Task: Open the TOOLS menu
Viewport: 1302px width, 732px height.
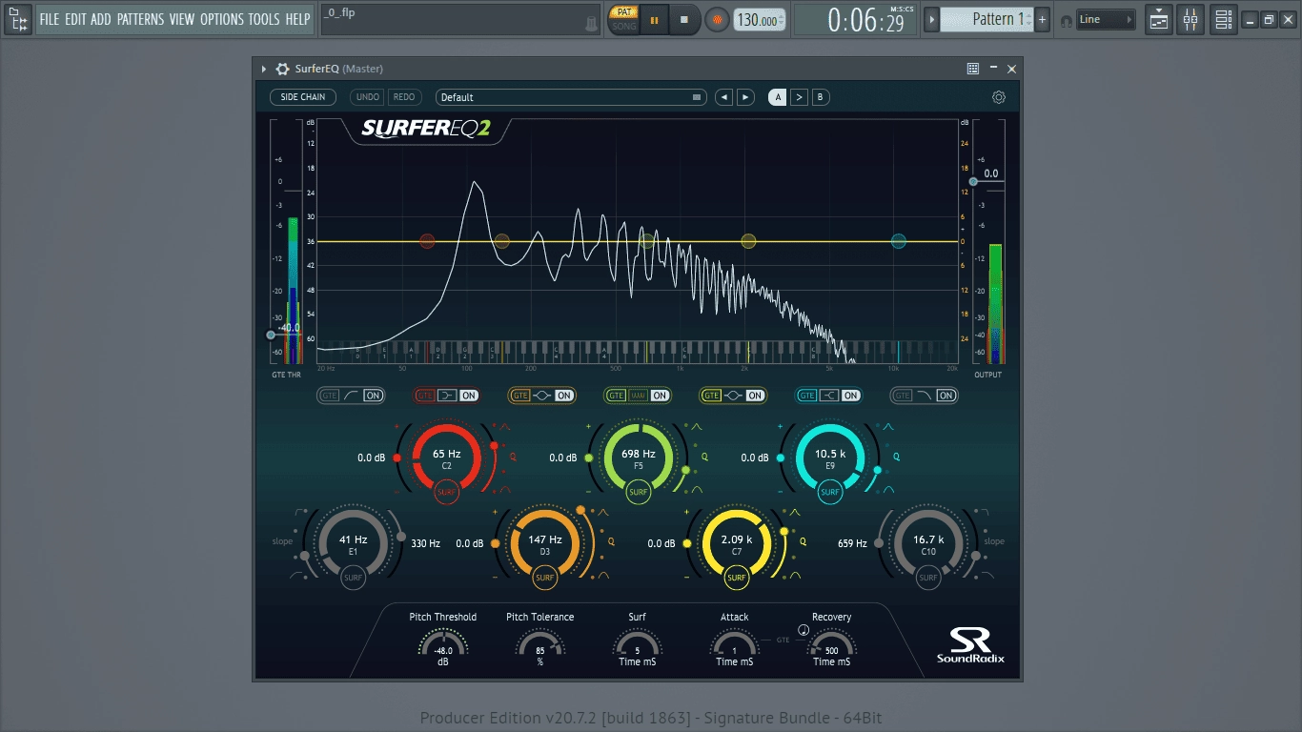Action: point(264,19)
